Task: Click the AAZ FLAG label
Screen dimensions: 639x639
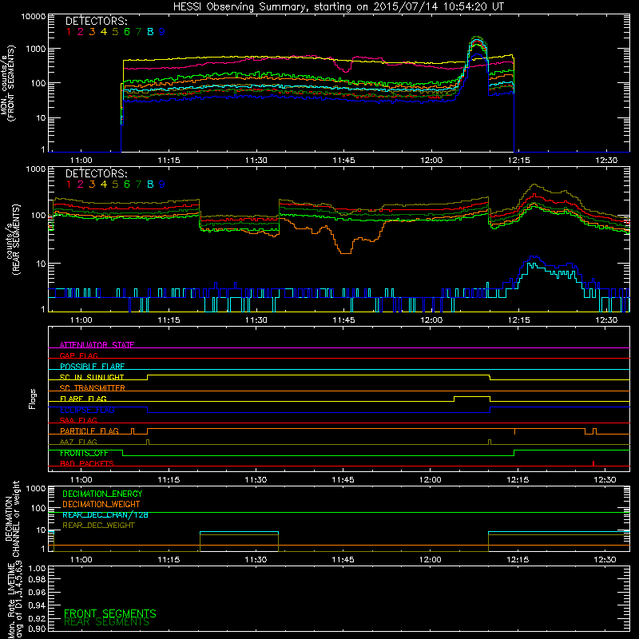Action: coord(78,442)
